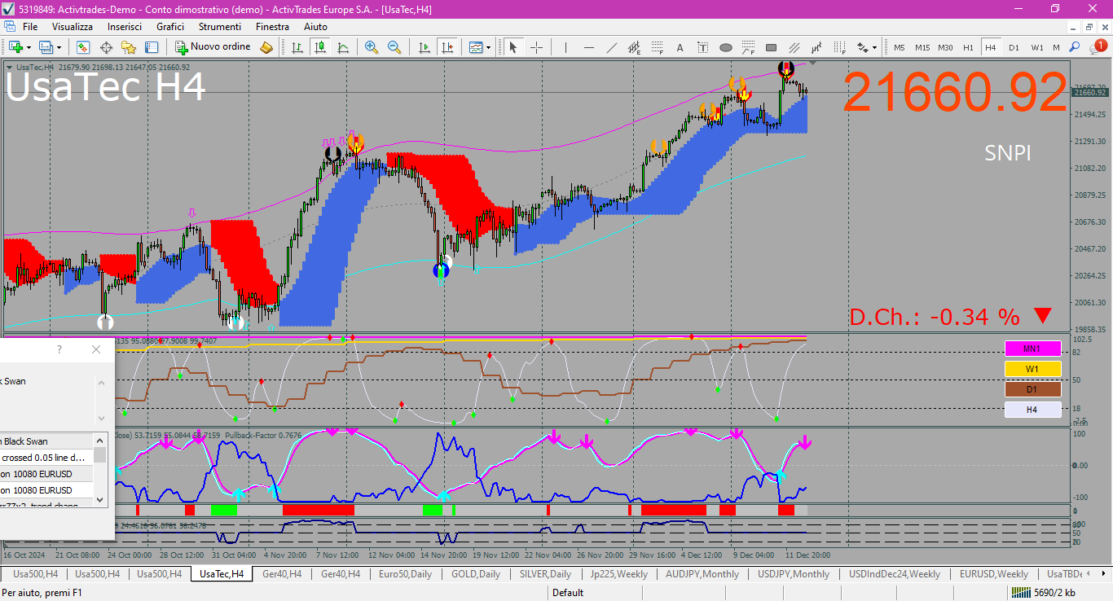Select the crosshair cursor tool
This screenshot has height=601, width=1113.
(x=537, y=47)
